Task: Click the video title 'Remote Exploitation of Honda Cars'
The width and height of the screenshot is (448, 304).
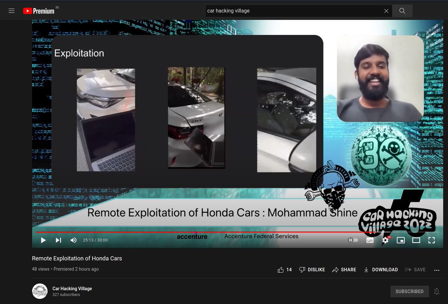Action: (77, 258)
